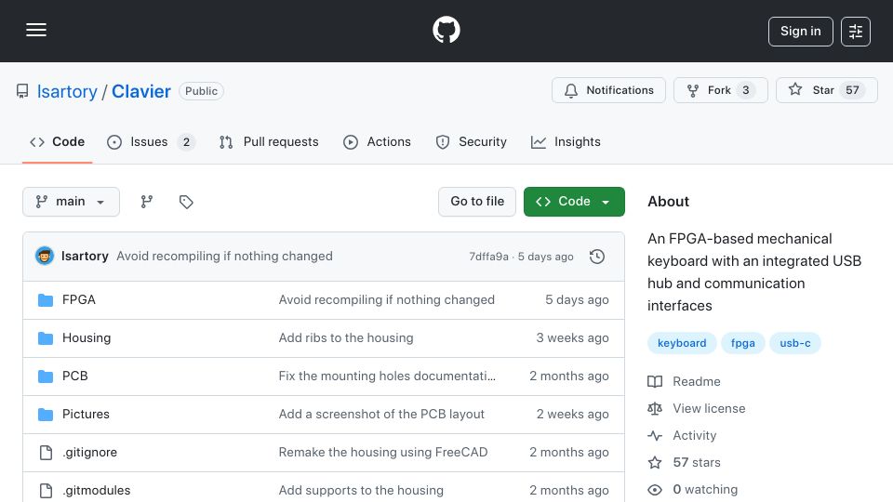View branches via the branch icon
This screenshot has width=893, height=502.
pos(147,202)
